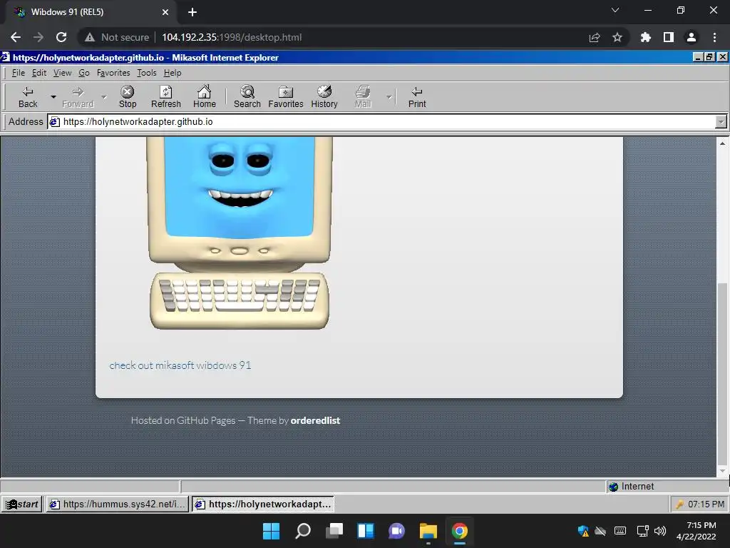Open Chrome profile avatar
The height and width of the screenshot is (548, 730).
692,37
